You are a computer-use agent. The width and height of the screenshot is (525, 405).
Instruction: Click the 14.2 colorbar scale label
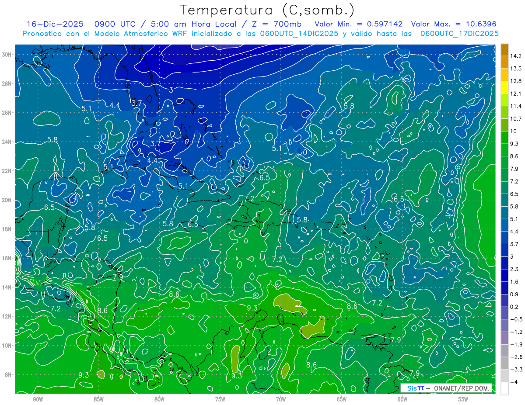515,56
